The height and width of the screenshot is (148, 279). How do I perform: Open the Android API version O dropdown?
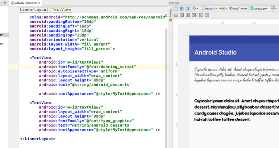tap(223, 8)
